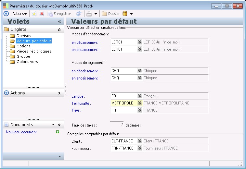Click the red delete toolbar icon
Image resolution: width=246 pixels, height=169 pixels.
point(42,14)
